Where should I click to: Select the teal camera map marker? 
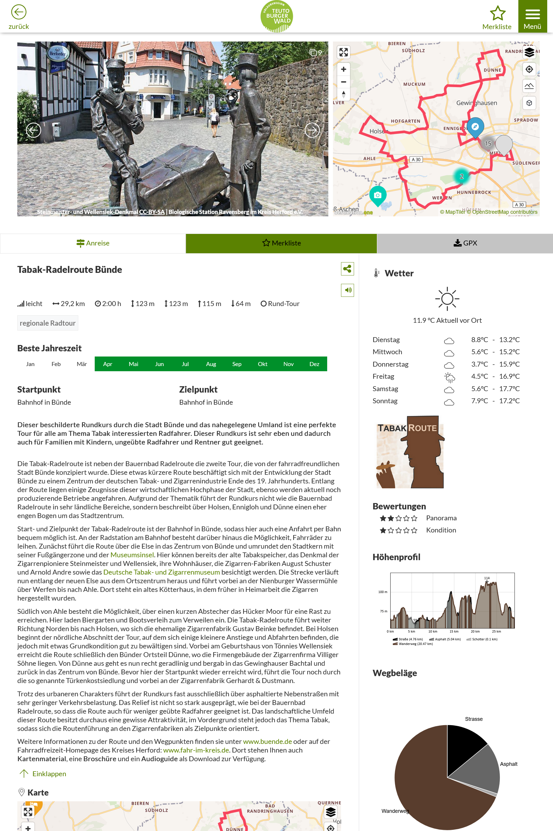point(378,196)
